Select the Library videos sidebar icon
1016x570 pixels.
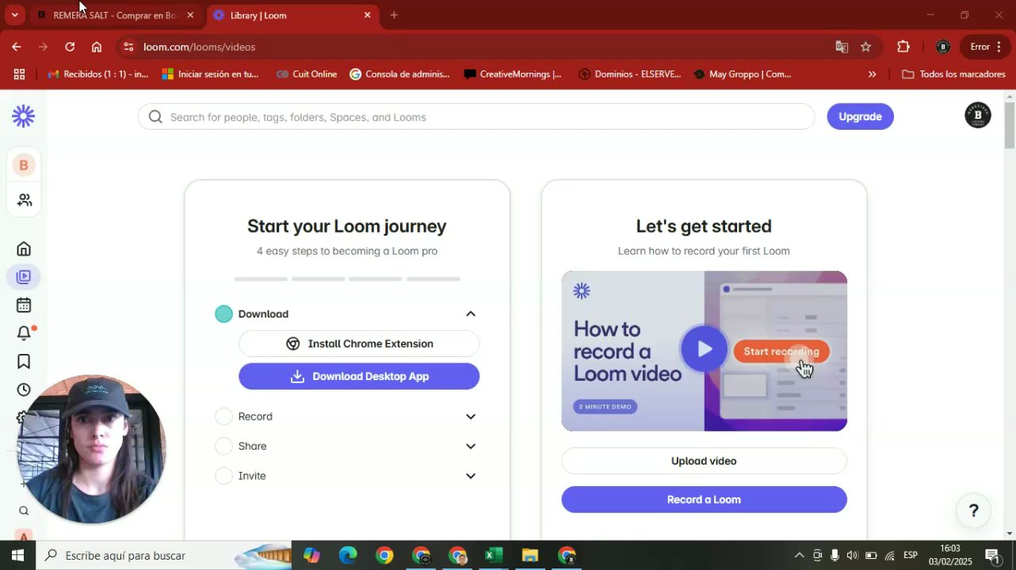click(24, 277)
